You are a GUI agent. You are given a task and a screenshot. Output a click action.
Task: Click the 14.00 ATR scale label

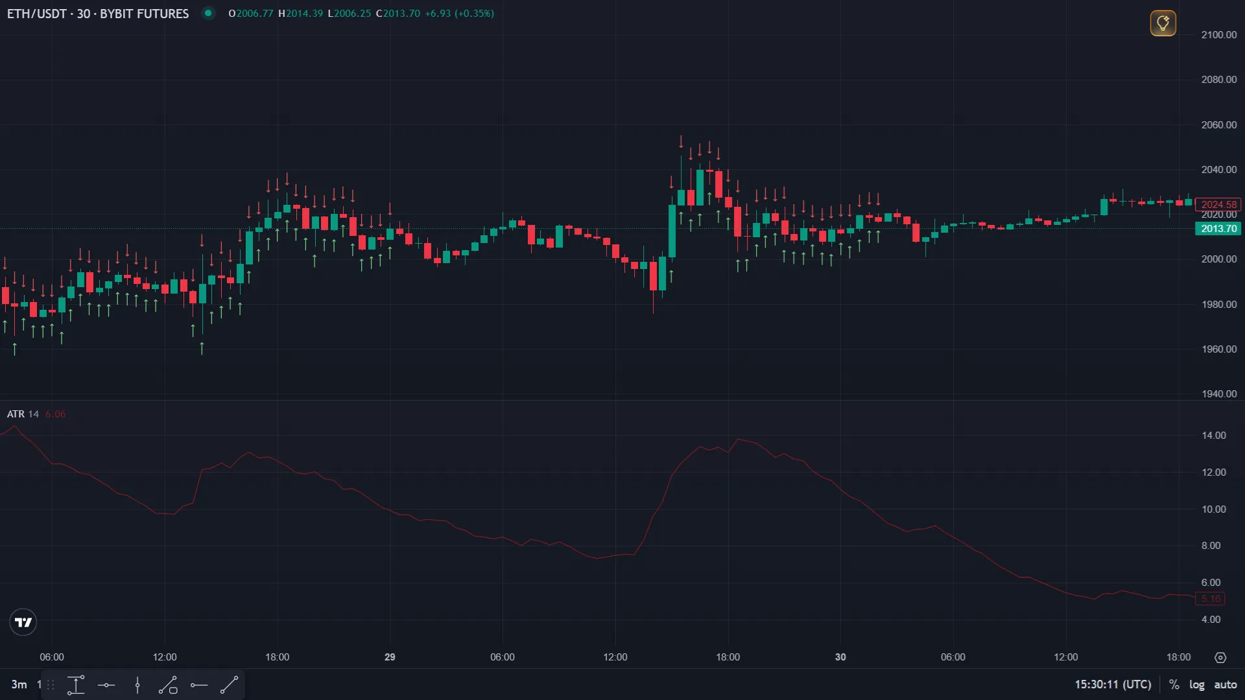tap(1213, 436)
